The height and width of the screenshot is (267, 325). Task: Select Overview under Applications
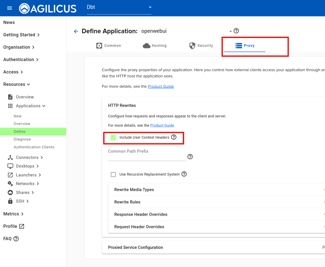[x=22, y=124]
